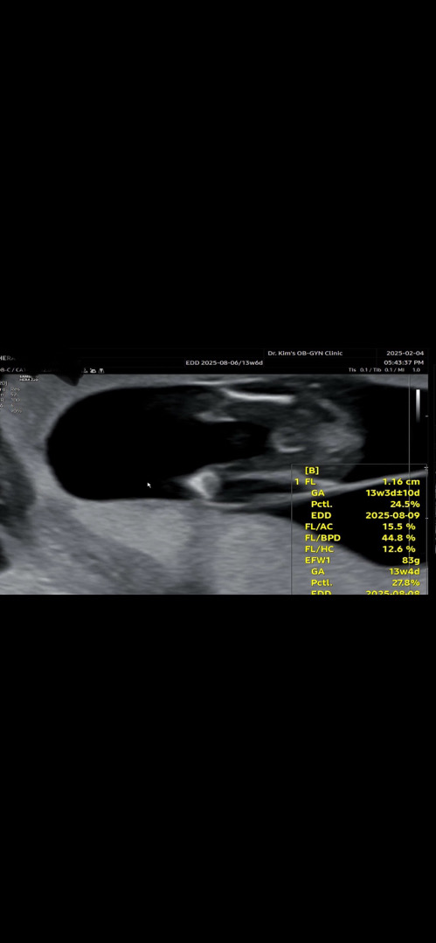436x943 pixels.
Task: Click the FL/HC 12.6 % ratio
Action: [360, 549]
